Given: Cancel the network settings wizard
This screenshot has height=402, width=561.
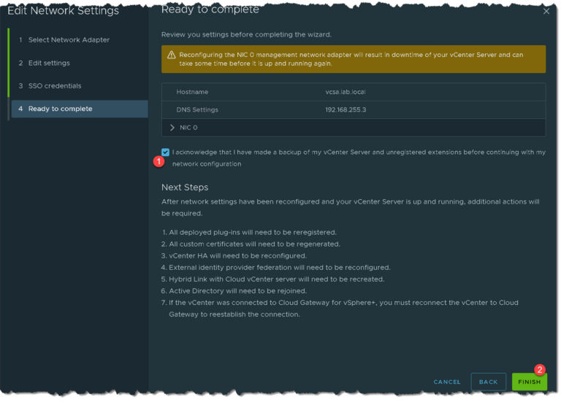Looking at the screenshot, I should (x=447, y=382).
